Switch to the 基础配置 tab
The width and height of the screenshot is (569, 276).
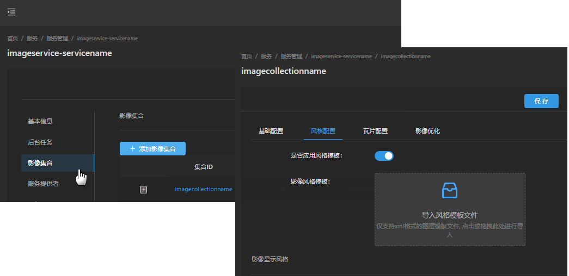(x=271, y=131)
